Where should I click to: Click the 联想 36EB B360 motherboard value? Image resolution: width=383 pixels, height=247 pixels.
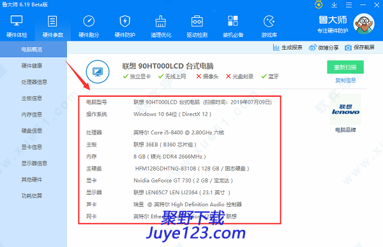[165, 145]
